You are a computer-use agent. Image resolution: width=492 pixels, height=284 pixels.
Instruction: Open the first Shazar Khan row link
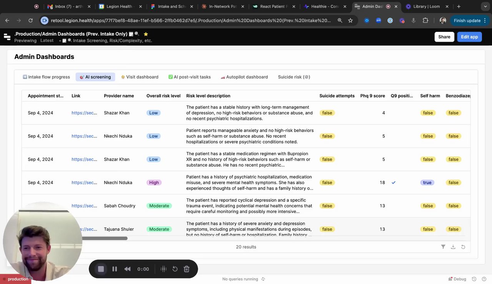[84, 113]
